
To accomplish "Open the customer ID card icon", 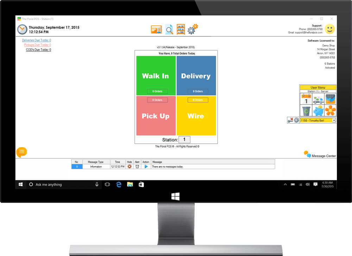I will pos(156,30).
